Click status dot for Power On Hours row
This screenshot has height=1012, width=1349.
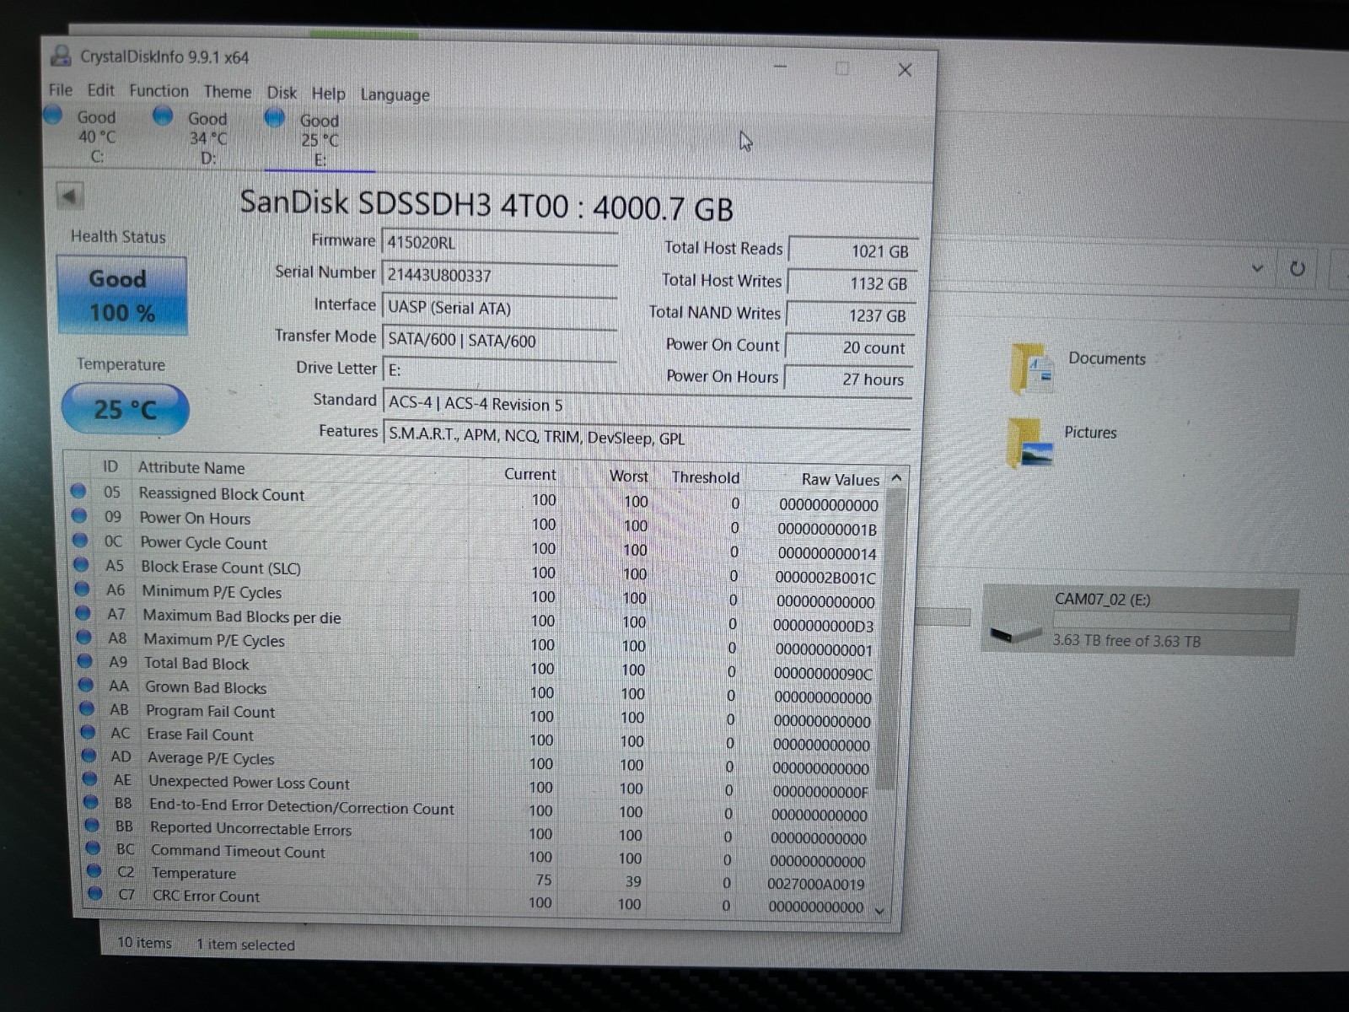(x=79, y=514)
